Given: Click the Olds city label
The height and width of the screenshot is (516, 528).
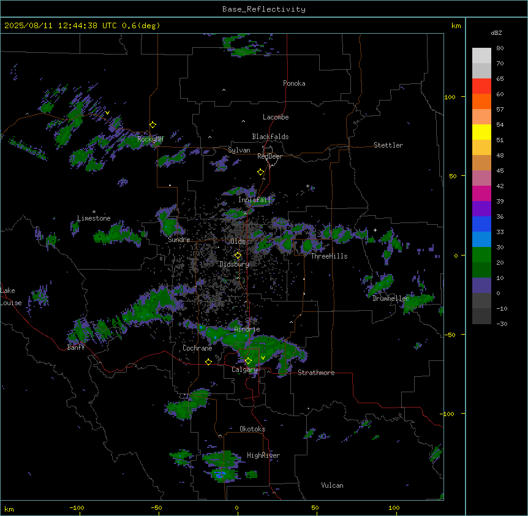Looking at the screenshot, I should click(x=238, y=241).
